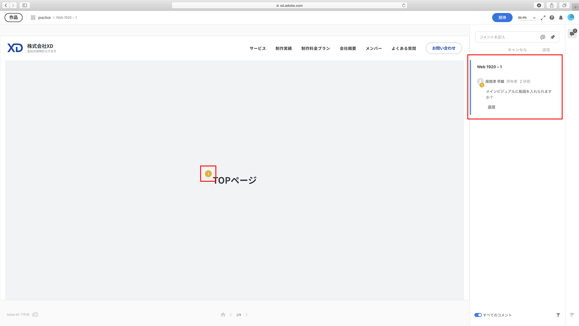Click the home artboard icon
Image resolution: width=579 pixels, height=326 pixels.
click(223, 315)
